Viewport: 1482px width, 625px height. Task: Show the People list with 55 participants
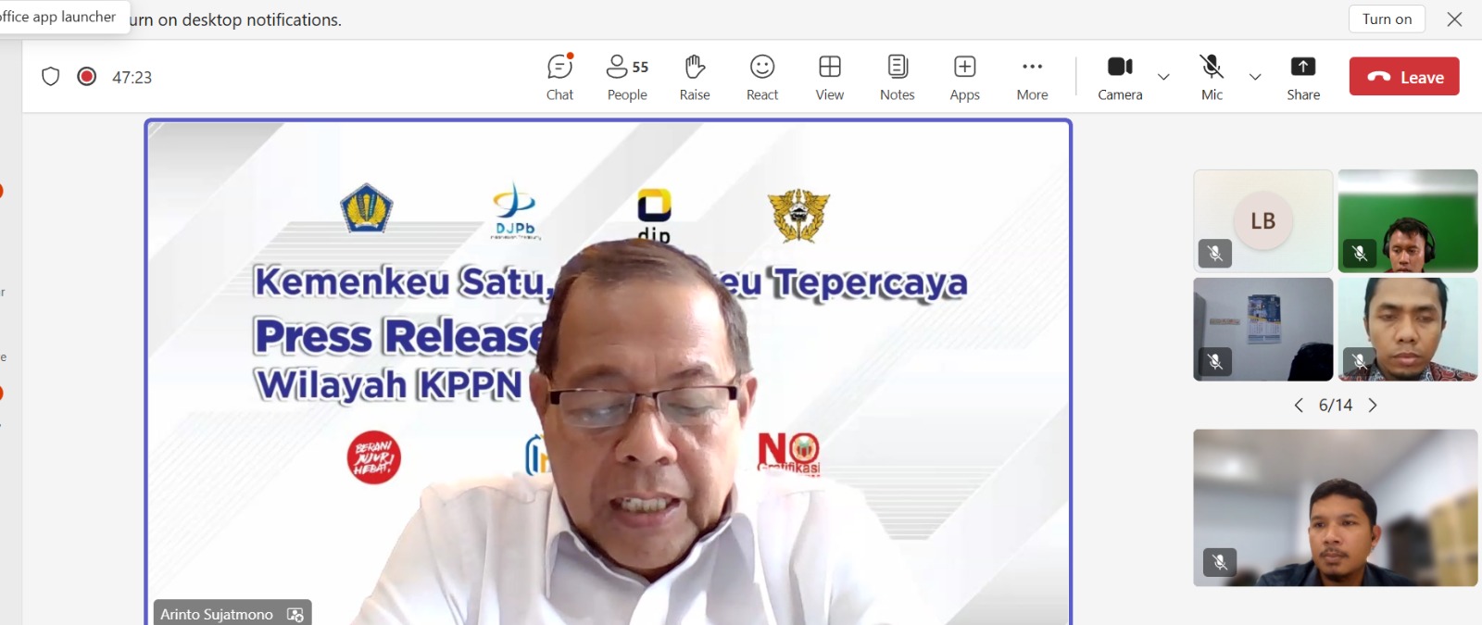627,77
